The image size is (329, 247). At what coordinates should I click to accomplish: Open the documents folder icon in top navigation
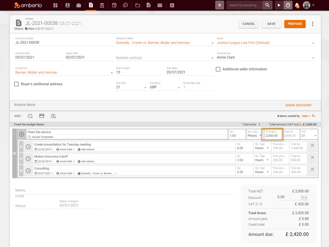click(x=138, y=5)
